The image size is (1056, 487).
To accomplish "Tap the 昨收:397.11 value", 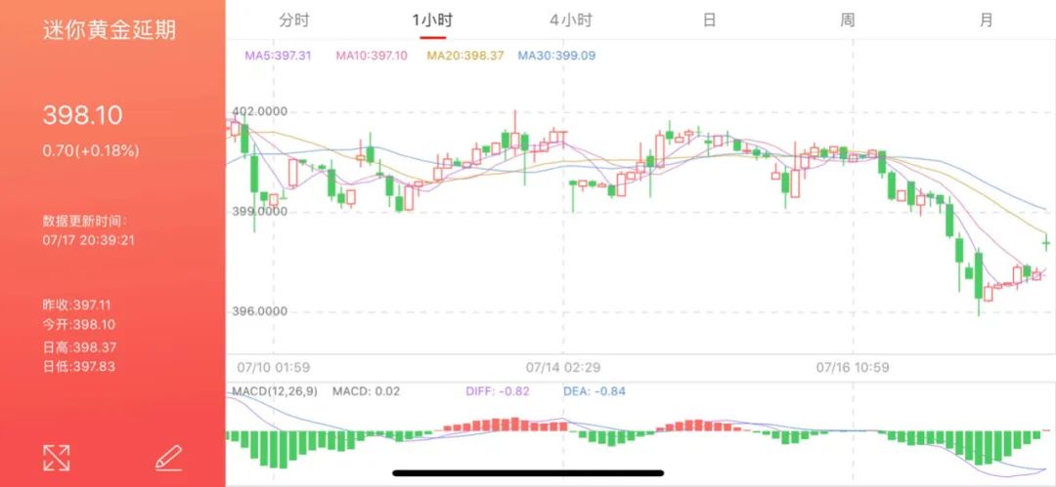I will (77, 305).
